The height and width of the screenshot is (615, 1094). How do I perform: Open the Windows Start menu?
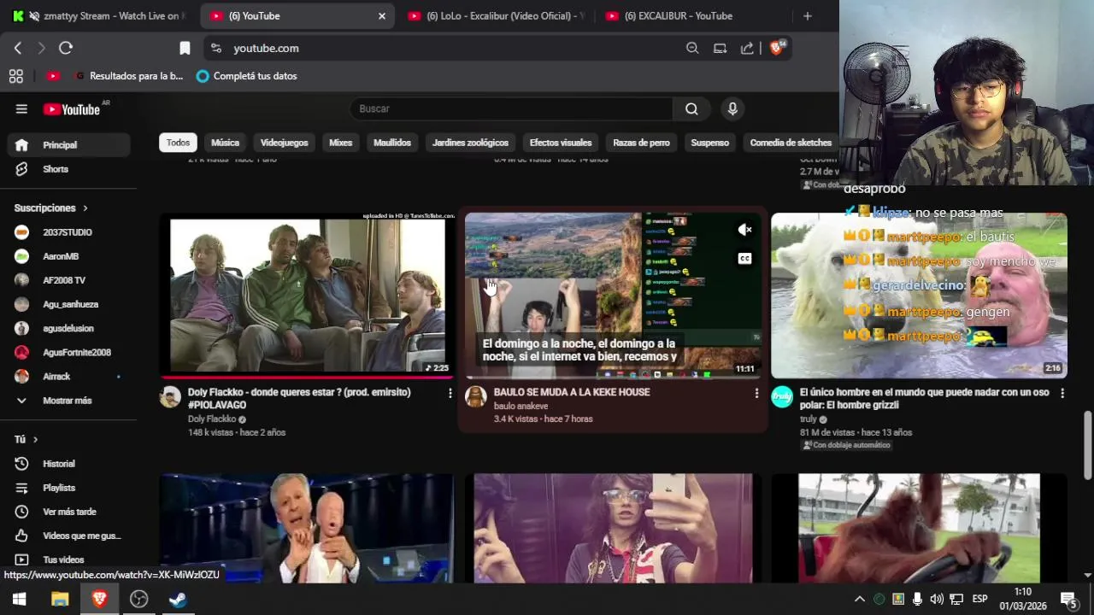19,599
